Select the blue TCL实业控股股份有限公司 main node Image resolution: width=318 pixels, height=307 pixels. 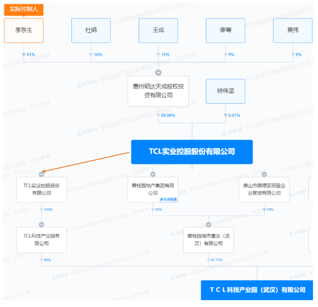tap(192, 152)
